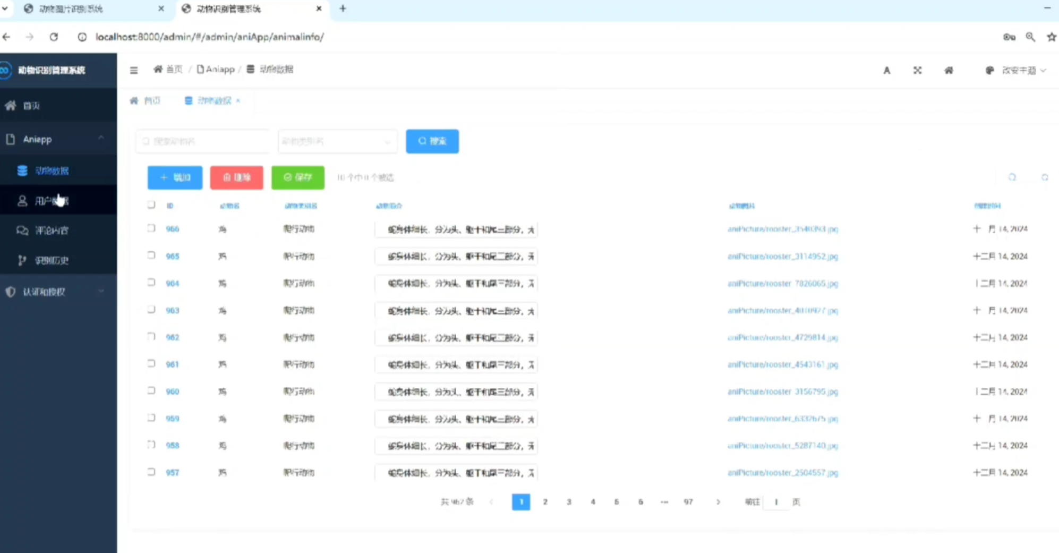
Task: Click the table refresh icon
Action: tap(1012, 177)
